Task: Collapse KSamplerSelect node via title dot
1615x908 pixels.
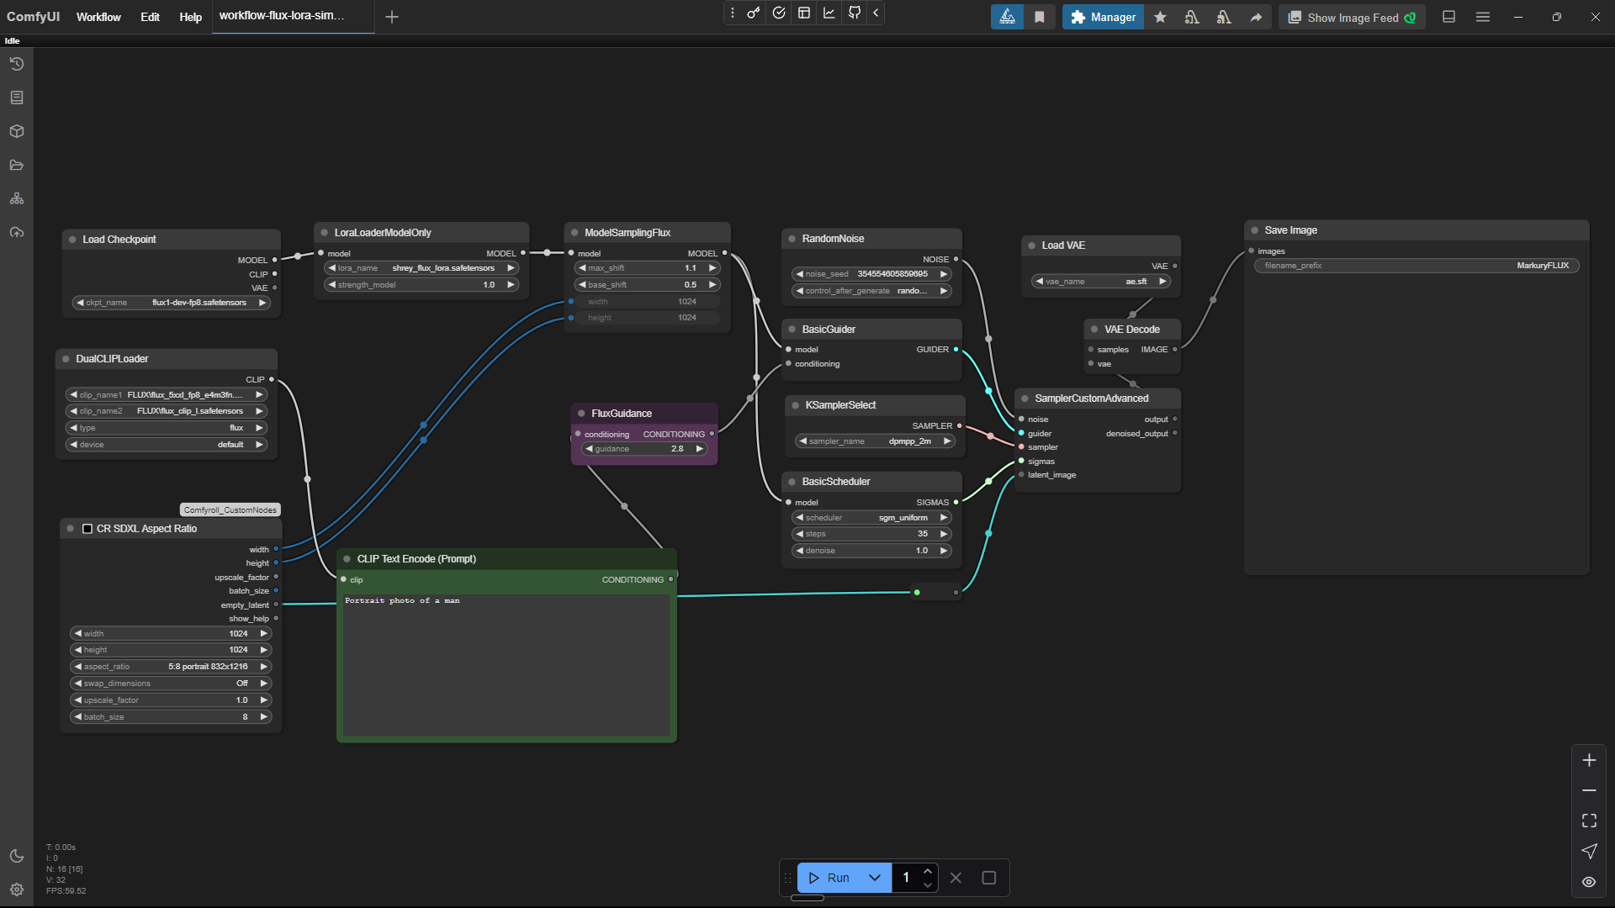Action: coord(796,405)
